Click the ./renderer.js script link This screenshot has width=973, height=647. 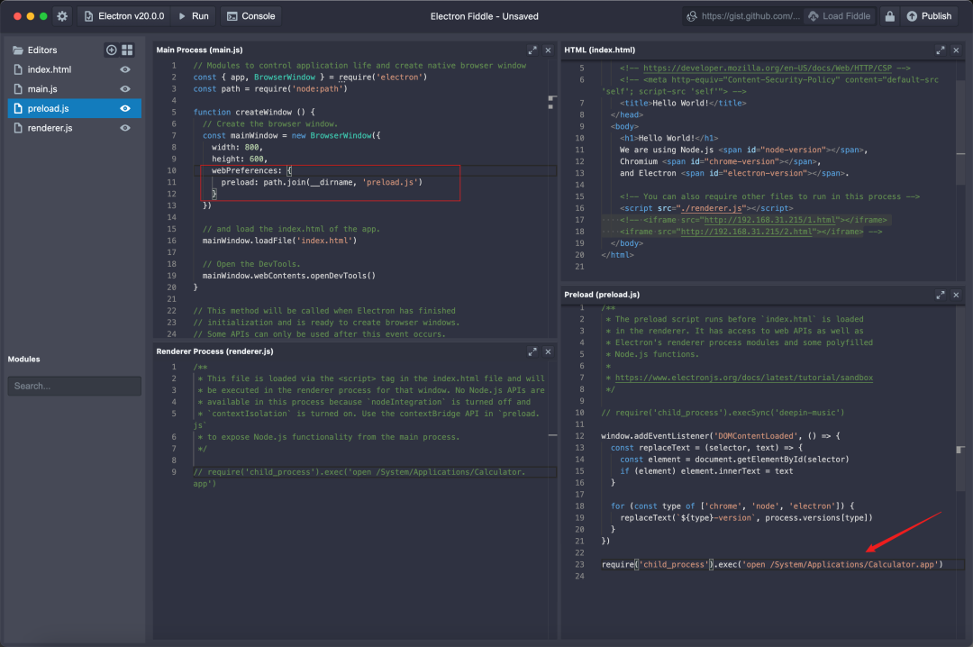pyautogui.click(x=711, y=208)
